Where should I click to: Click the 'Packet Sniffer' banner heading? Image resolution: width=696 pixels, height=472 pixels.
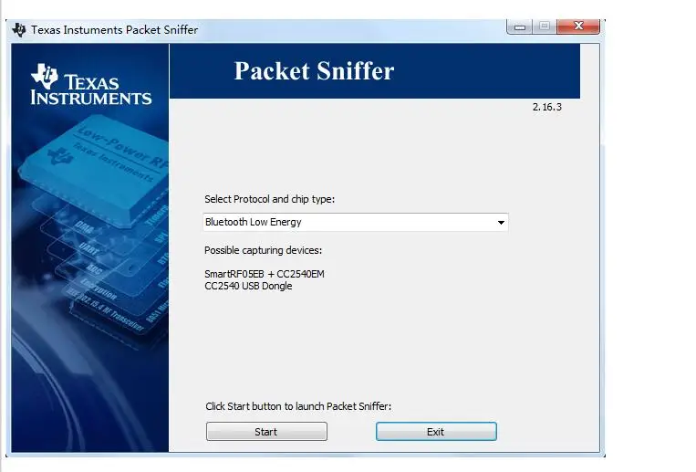(314, 71)
